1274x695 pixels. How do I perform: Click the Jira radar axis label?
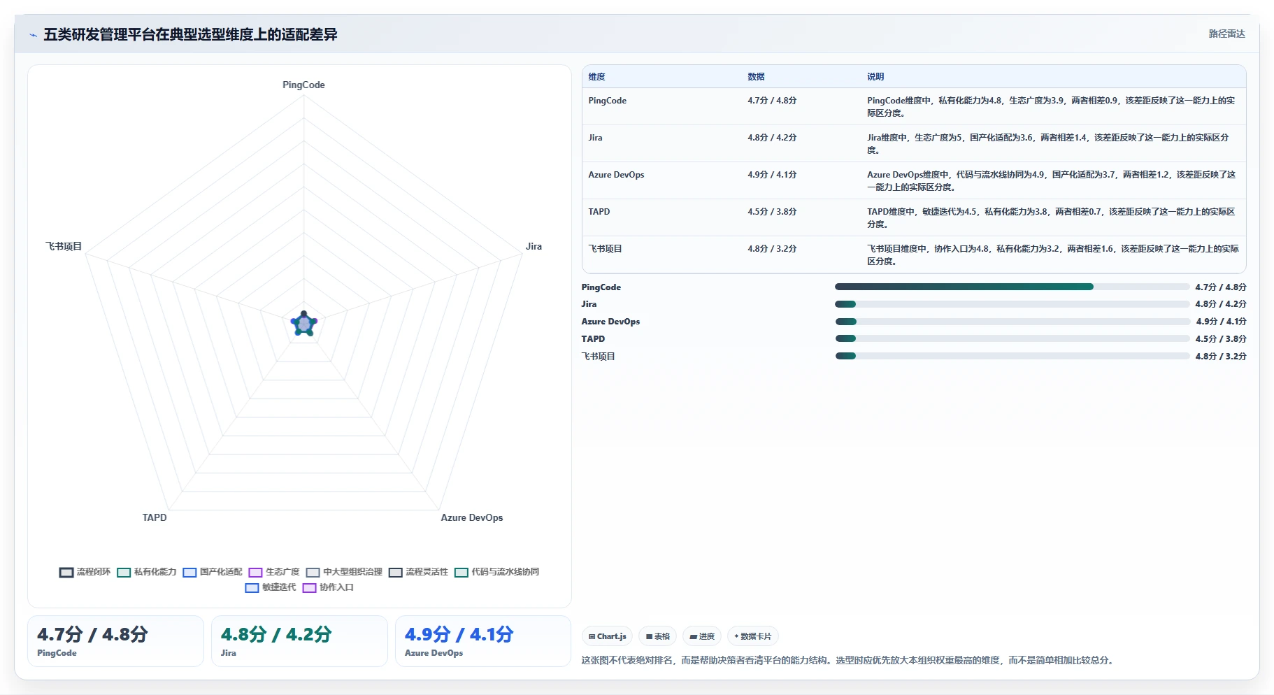click(534, 246)
